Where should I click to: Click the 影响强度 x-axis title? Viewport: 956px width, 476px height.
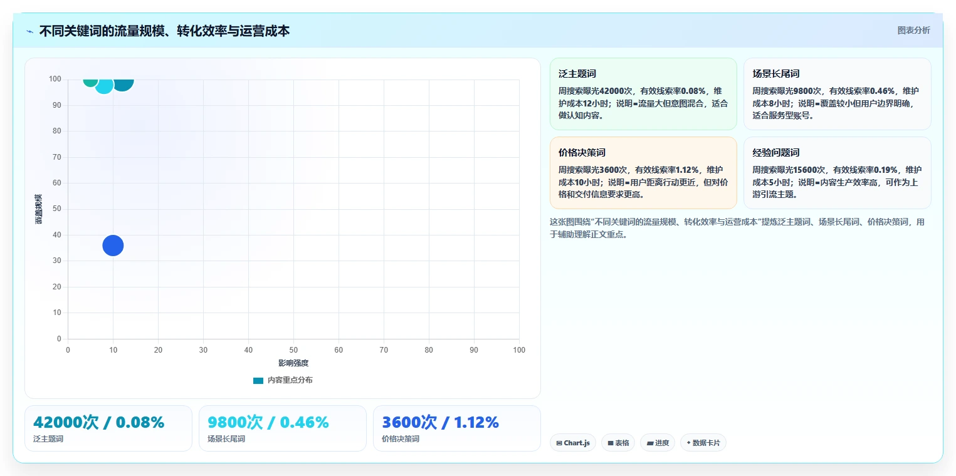pos(293,363)
